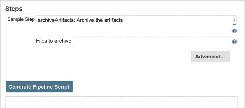Open help for the Files to archive field

coord(234,42)
